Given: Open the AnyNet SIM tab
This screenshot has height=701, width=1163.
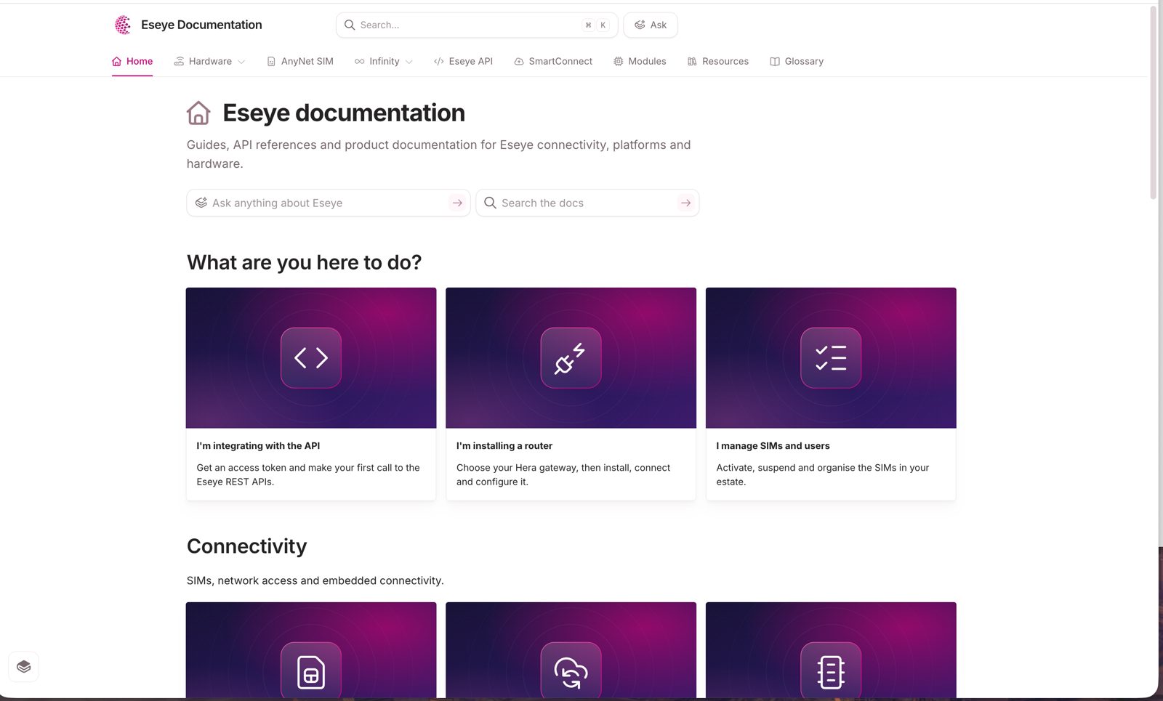Looking at the screenshot, I should point(300,62).
